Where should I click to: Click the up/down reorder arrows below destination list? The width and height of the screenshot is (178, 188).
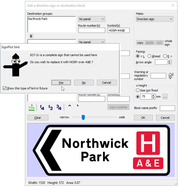[31, 36]
